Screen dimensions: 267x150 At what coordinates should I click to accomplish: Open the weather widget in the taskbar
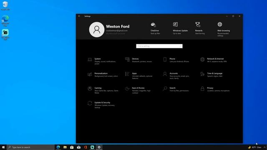[254, 147]
